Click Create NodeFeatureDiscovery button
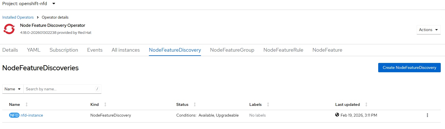 point(409,67)
